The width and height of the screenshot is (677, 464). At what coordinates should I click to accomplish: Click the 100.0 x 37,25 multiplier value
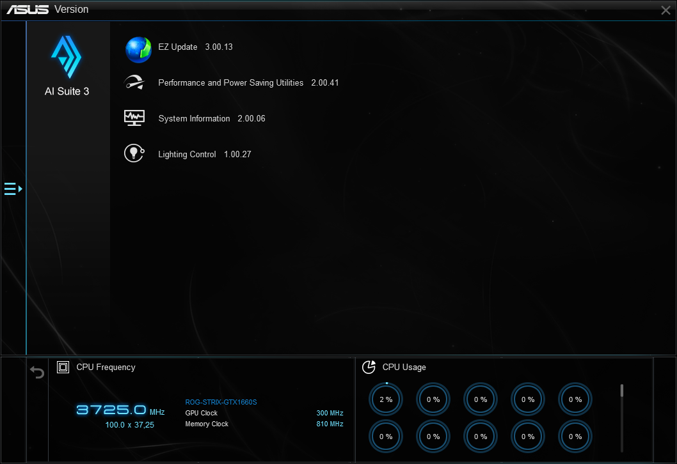[129, 425]
